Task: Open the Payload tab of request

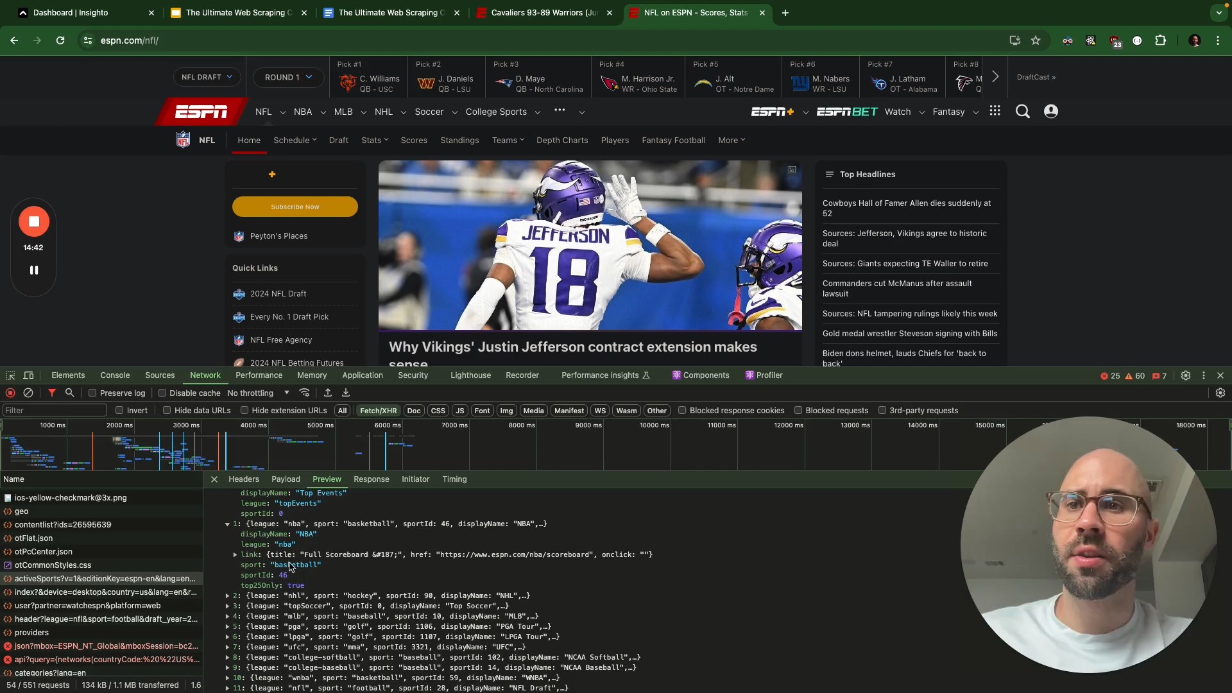Action: click(286, 479)
